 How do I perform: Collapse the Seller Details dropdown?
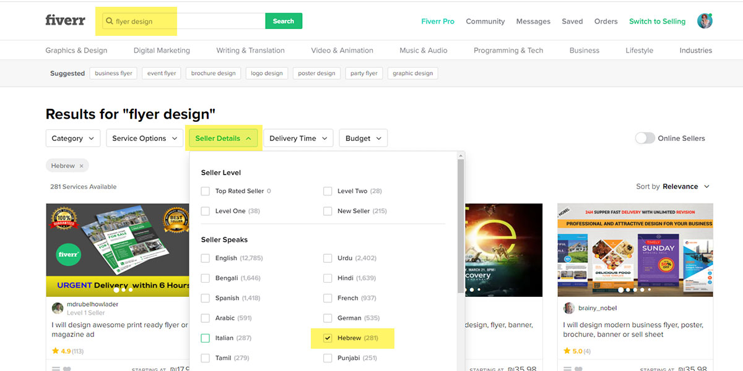[x=223, y=139]
